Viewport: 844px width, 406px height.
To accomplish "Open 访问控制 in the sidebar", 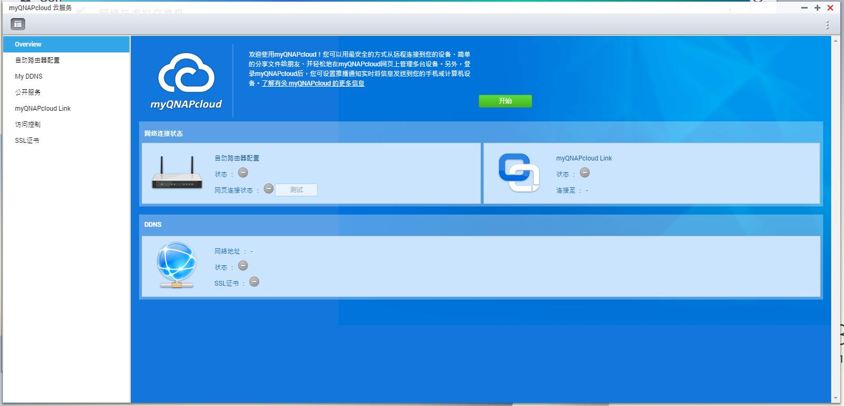I will [66, 125].
